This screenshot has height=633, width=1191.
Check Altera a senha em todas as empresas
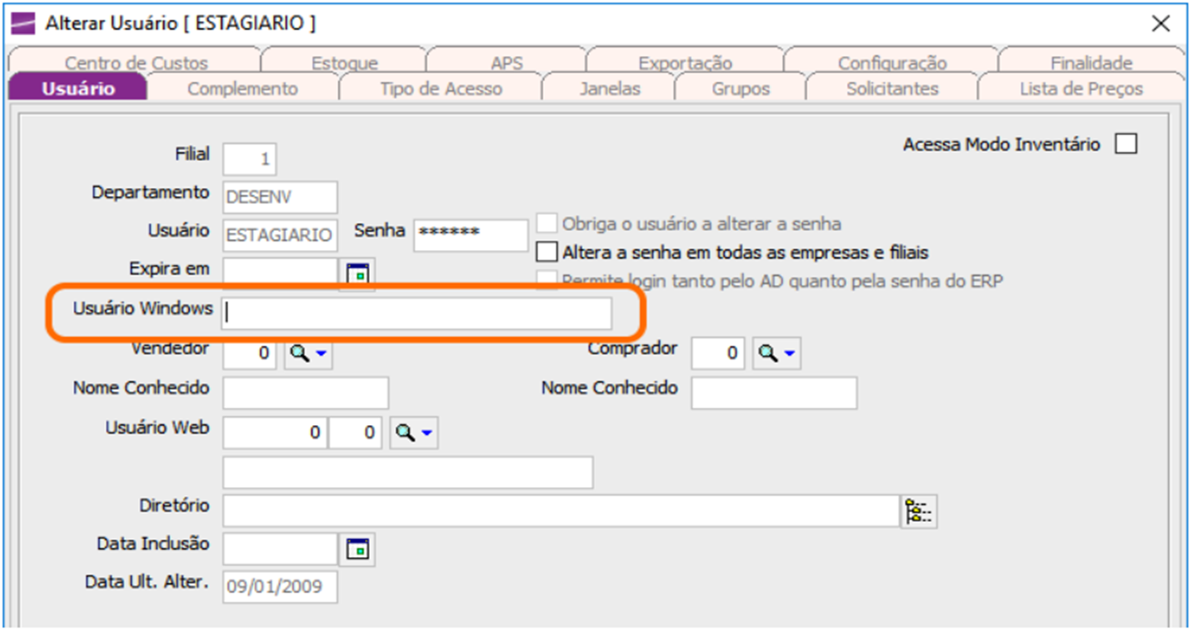[547, 253]
